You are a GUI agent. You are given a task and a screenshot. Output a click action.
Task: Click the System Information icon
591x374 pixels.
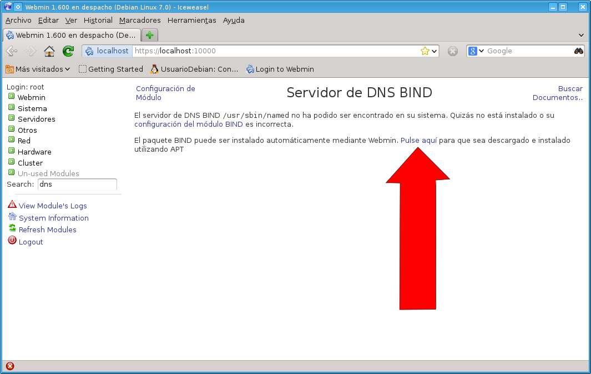click(x=12, y=217)
